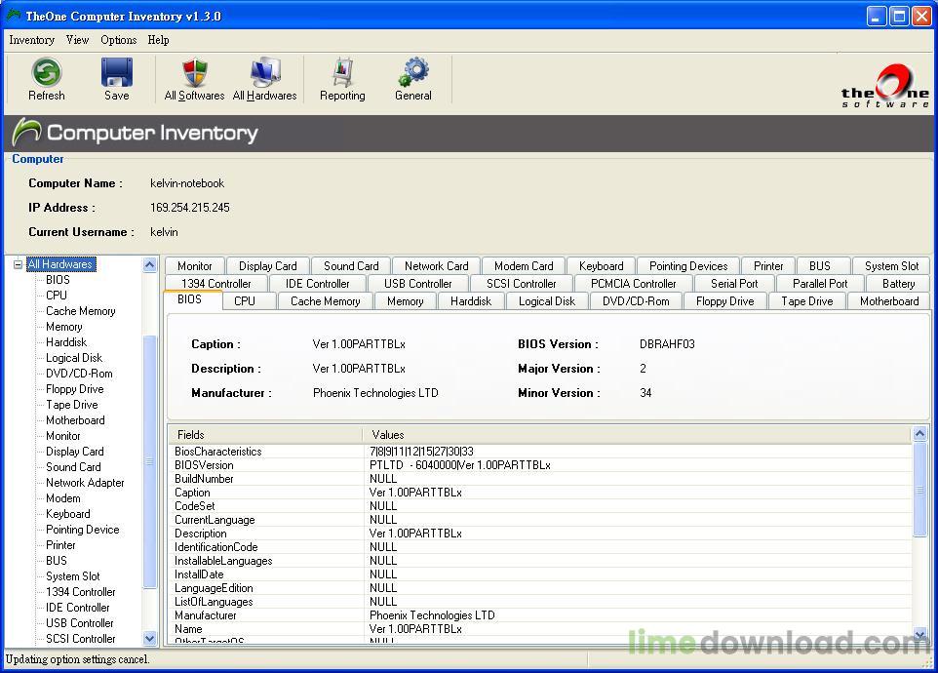
Task: Open the General gear icon
Action: pos(413,73)
